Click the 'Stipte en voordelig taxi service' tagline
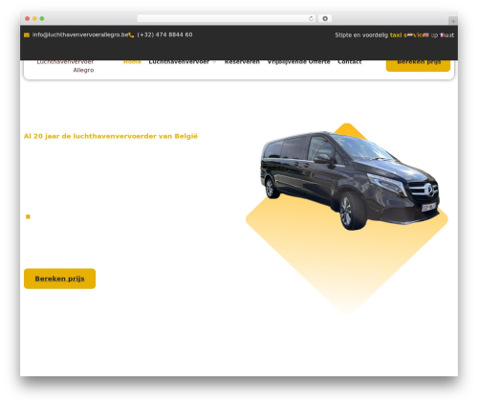The width and height of the screenshot is (478, 405). pyautogui.click(x=395, y=35)
